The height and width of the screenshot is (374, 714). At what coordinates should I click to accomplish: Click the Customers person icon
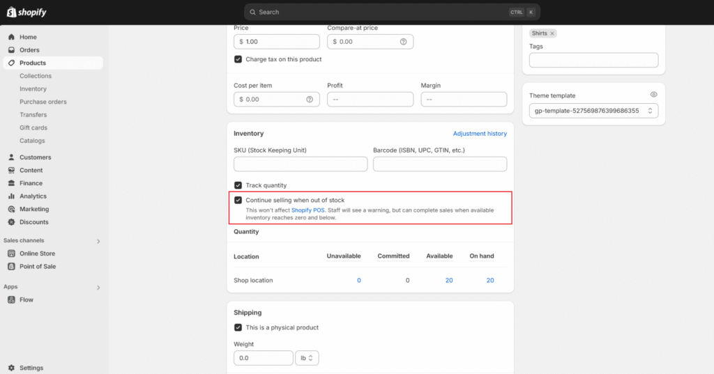tap(12, 157)
